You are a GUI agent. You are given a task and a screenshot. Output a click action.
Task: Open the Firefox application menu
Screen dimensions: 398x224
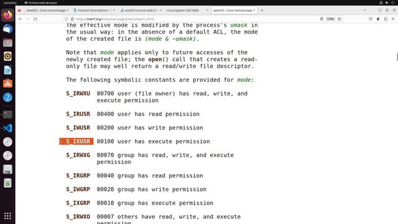tap(393, 19)
